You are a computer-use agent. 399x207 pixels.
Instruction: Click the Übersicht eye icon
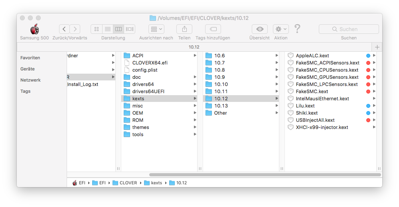(x=260, y=29)
